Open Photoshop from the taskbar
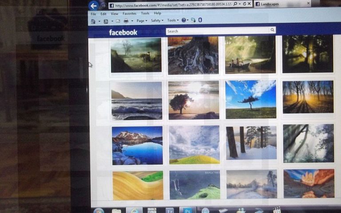Viewport: 341px width, 213px height. coord(187,210)
